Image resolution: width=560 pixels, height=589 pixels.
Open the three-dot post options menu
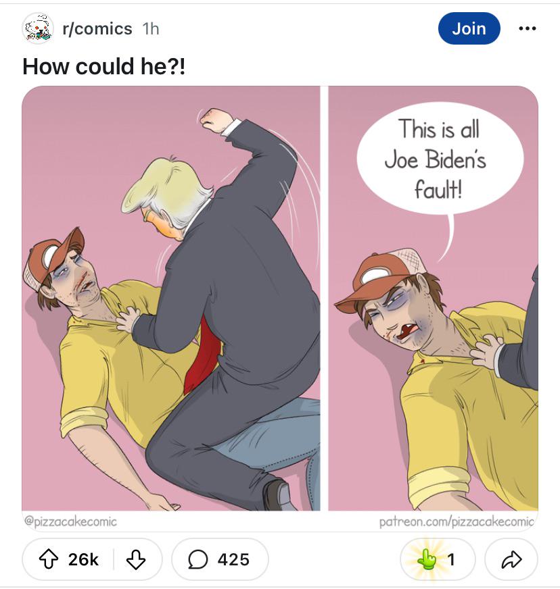(x=528, y=28)
